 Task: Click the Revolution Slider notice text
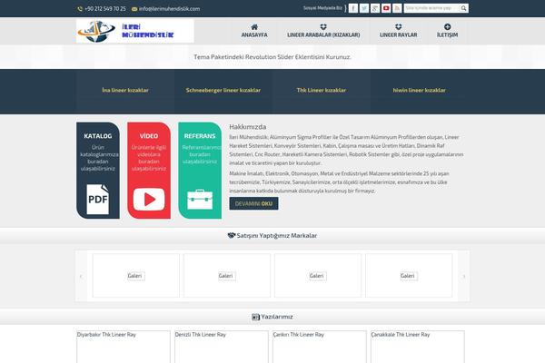(272, 57)
